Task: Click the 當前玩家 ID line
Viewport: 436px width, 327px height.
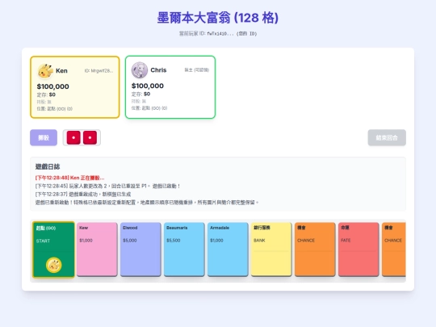Action: point(218,34)
